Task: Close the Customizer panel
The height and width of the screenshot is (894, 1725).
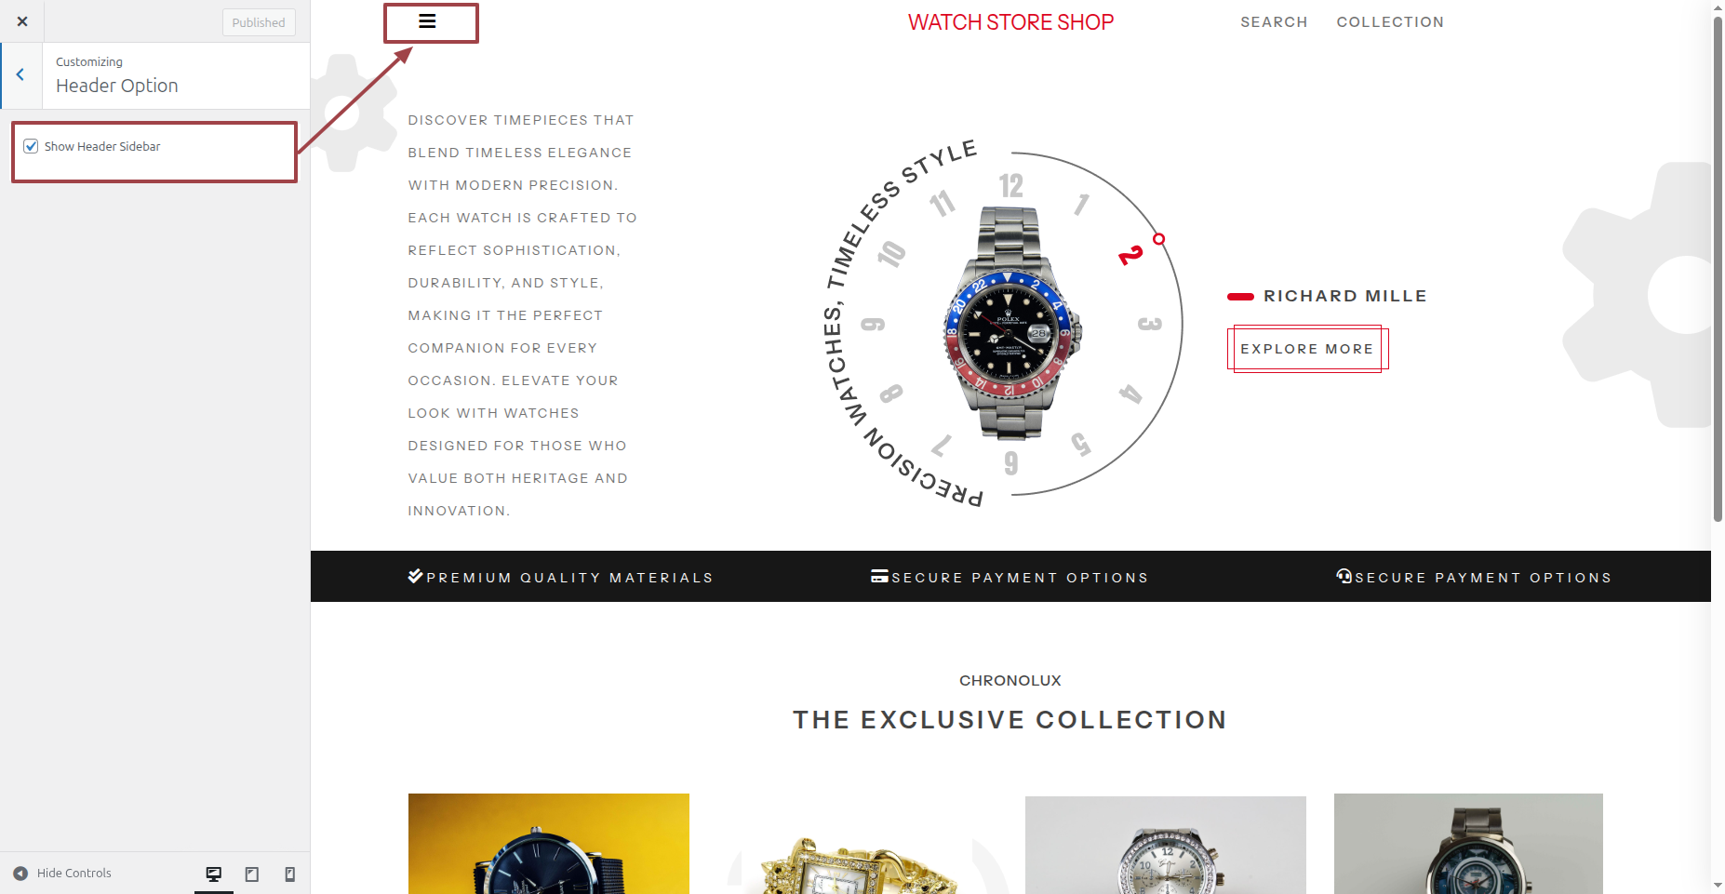Action: point(22,21)
